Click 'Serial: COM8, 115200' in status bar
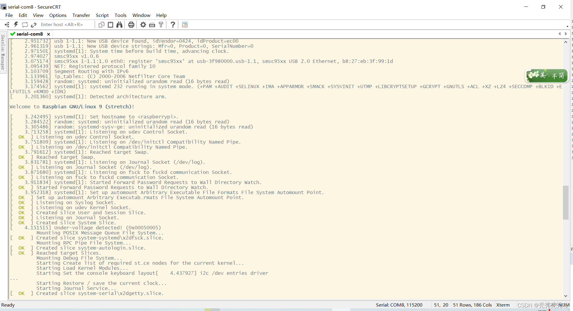The height and width of the screenshot is (311, 573). [x=399, y=305]
